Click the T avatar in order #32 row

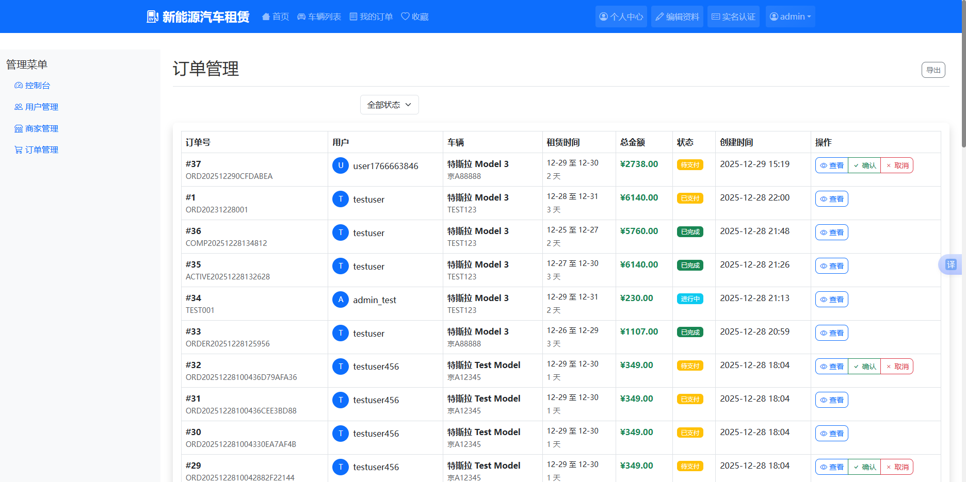(x=341, y=367)
